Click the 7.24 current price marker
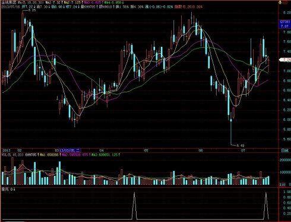This screenshot has width=291, height=222. tap(286, 60)
